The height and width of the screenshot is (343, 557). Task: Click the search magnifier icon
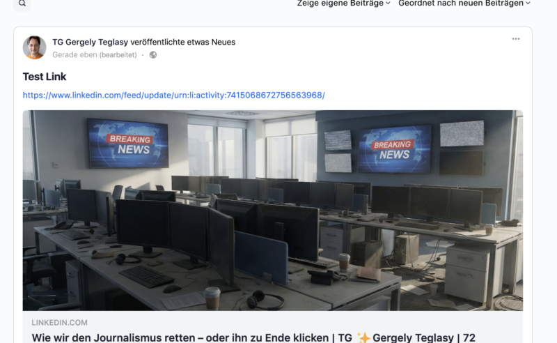22,3
